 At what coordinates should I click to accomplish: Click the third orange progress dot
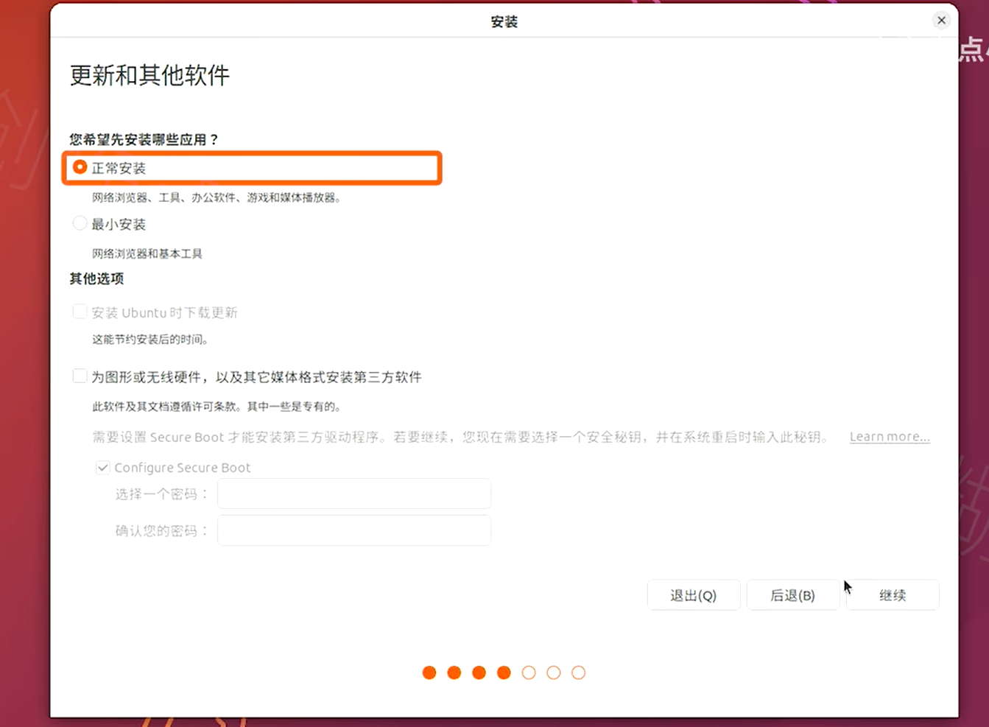tap(479, 672)
